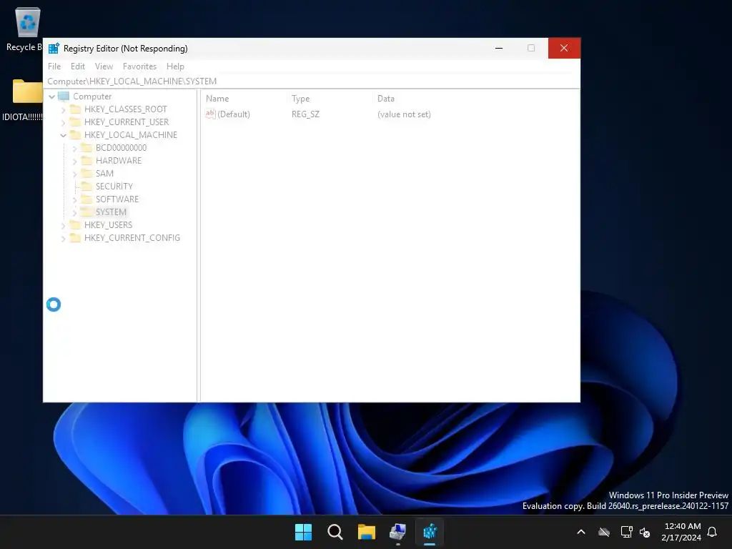The image size is (732, 549).
Task: Click the Registry Editor taskbar icon
Action: pos(430,532)
